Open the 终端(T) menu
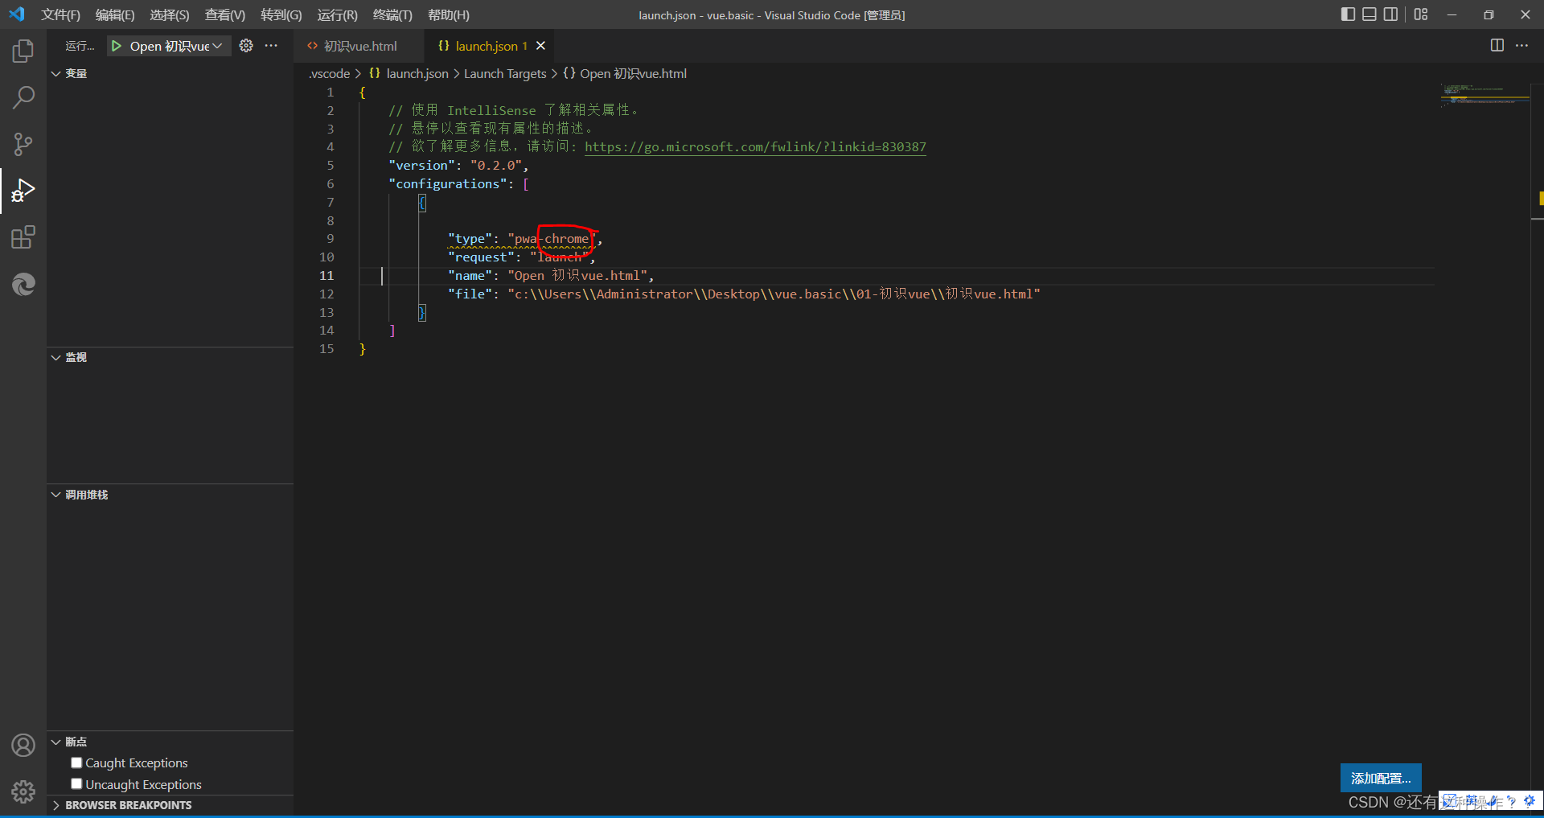This screenshot has width=1544, height=818. (x=392, y=15)
